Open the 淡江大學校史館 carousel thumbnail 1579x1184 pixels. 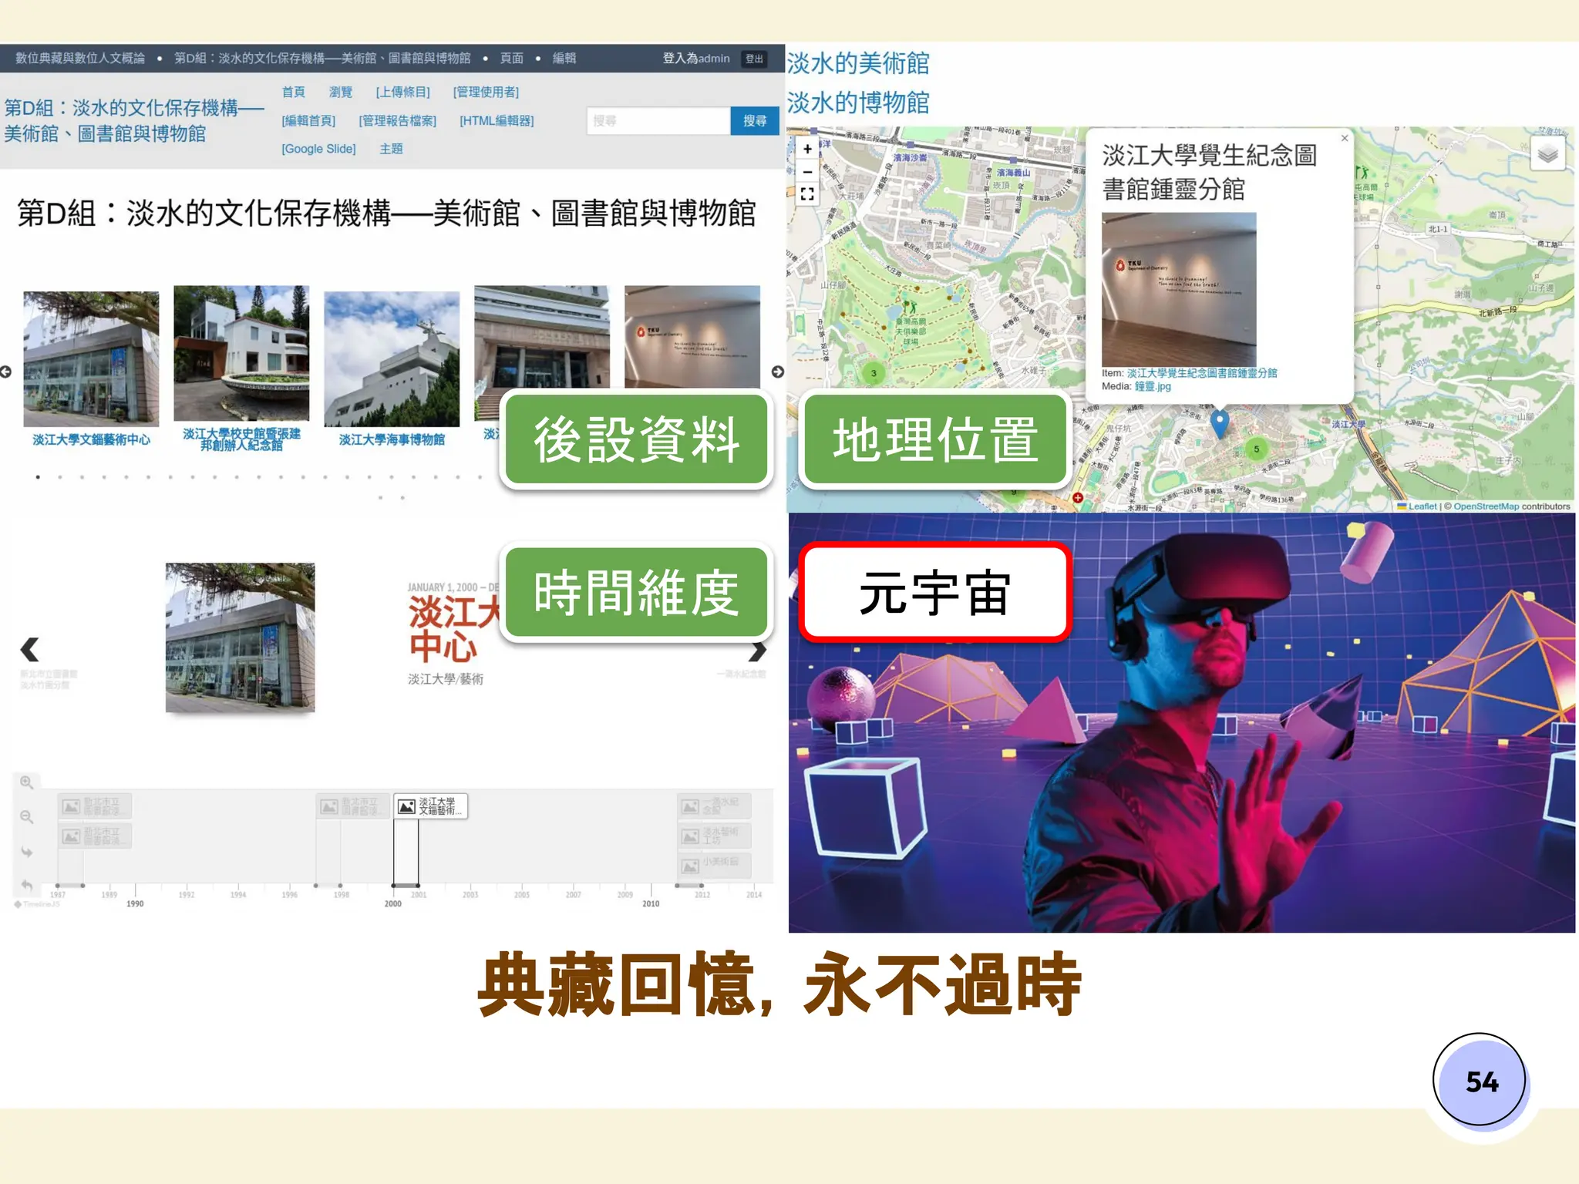(x=241, y=353)
